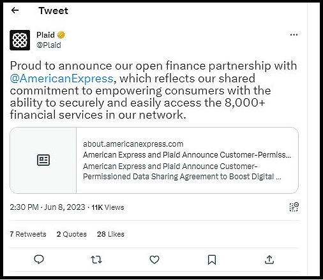Click the 11K Views count
The width and height of the screenshot is (323, 280).
pos(108,207)
